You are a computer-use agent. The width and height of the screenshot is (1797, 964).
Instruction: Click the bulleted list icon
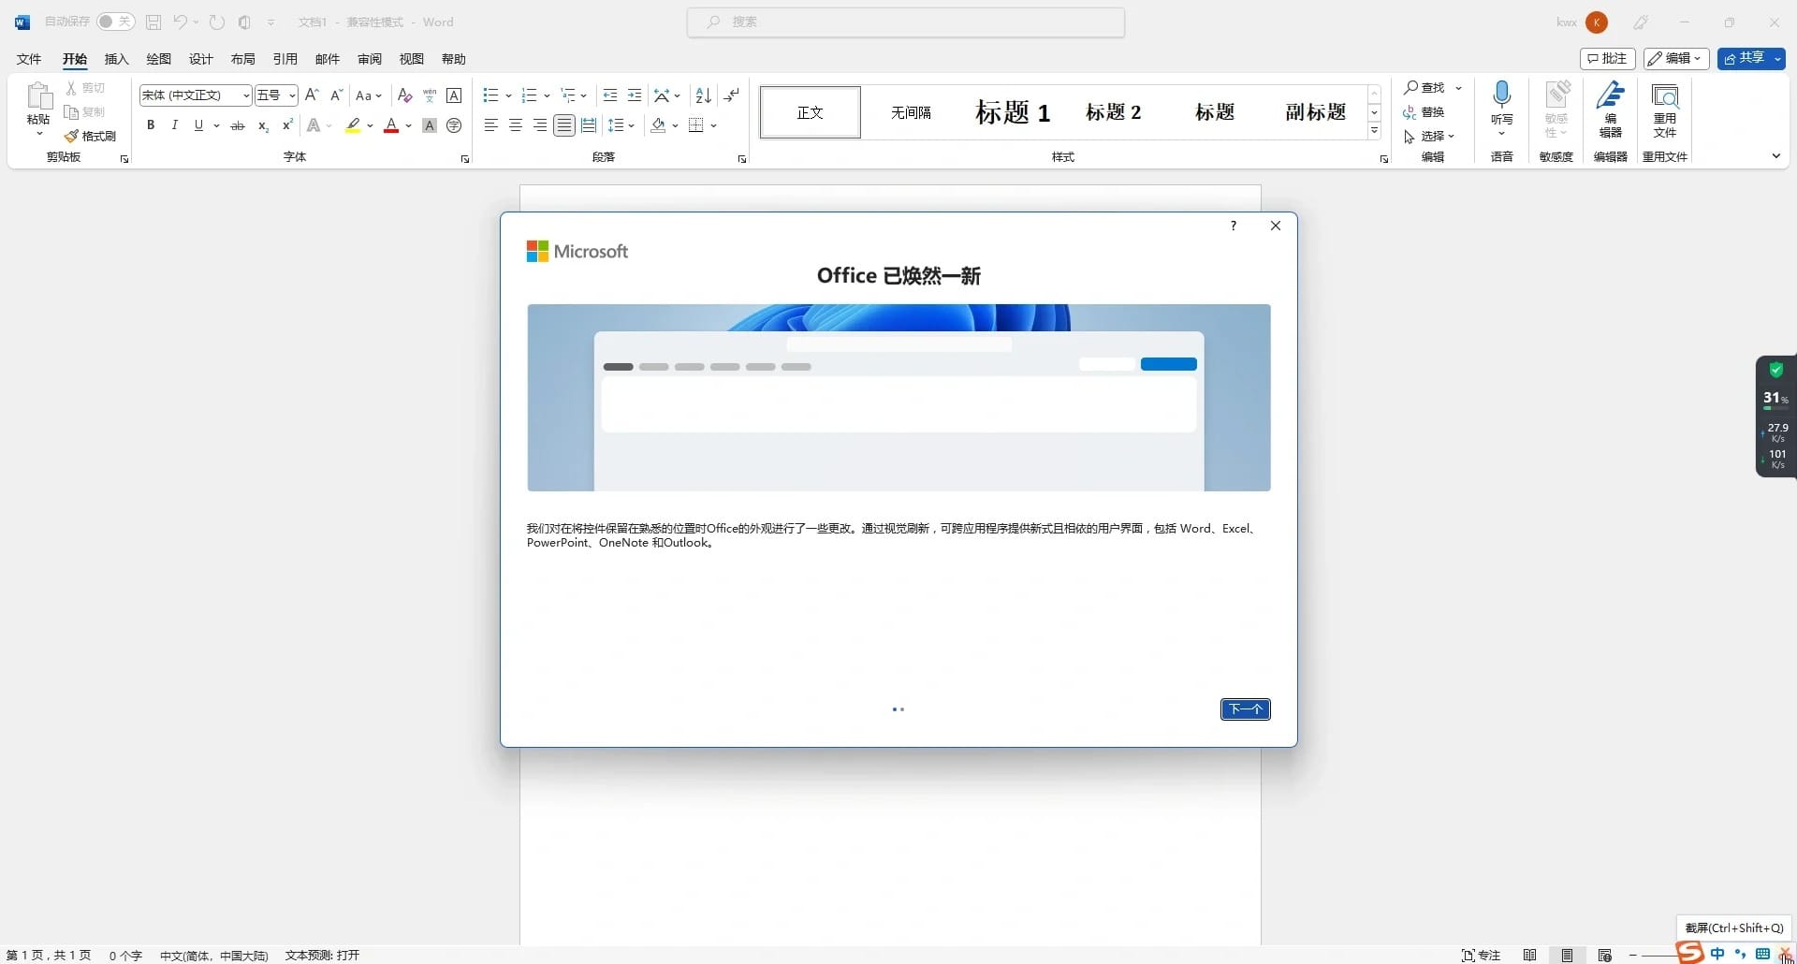coord(490,95)
